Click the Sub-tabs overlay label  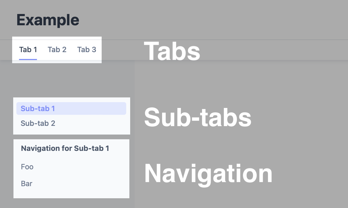point(198,117)
